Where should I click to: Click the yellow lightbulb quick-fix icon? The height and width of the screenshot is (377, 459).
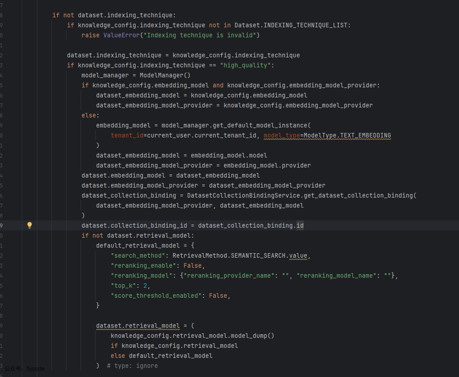(30, 225)
